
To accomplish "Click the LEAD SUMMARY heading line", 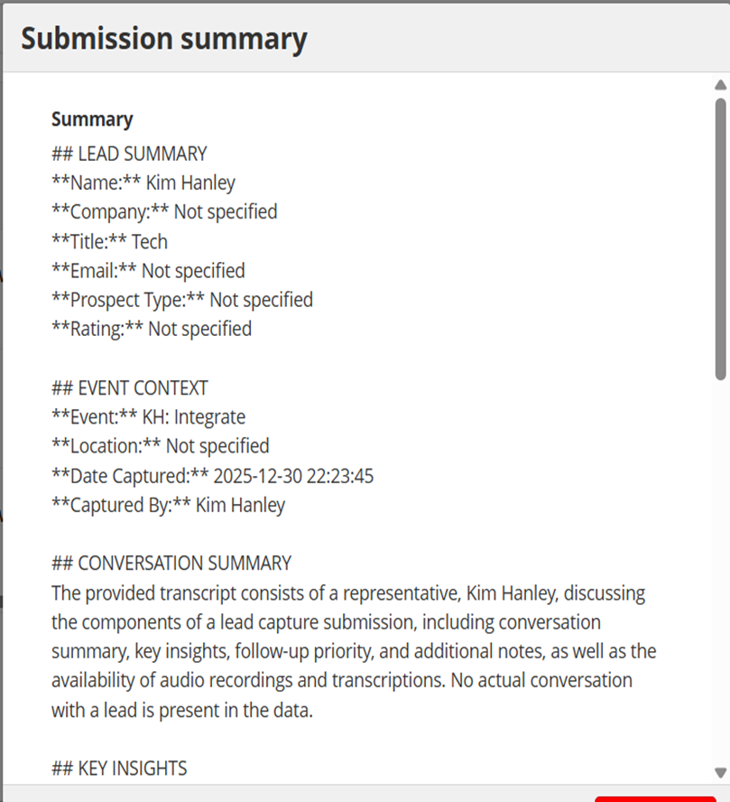I will coord(129,154).
